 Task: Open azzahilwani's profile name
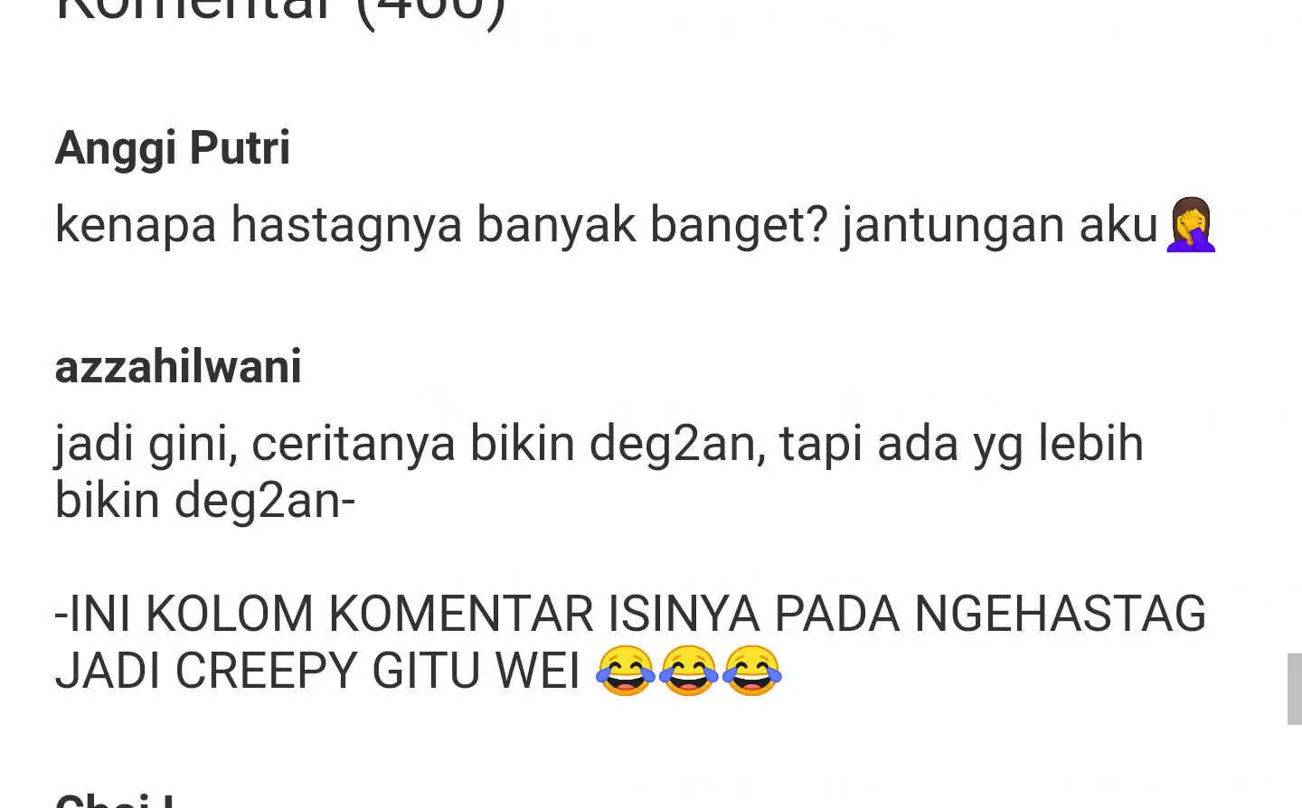(178, 366)
